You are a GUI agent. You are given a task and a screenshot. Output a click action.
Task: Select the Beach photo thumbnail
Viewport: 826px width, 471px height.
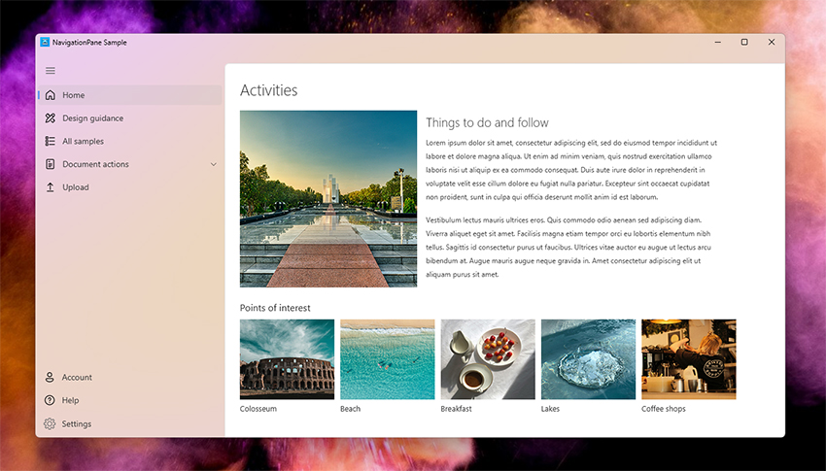387,359
